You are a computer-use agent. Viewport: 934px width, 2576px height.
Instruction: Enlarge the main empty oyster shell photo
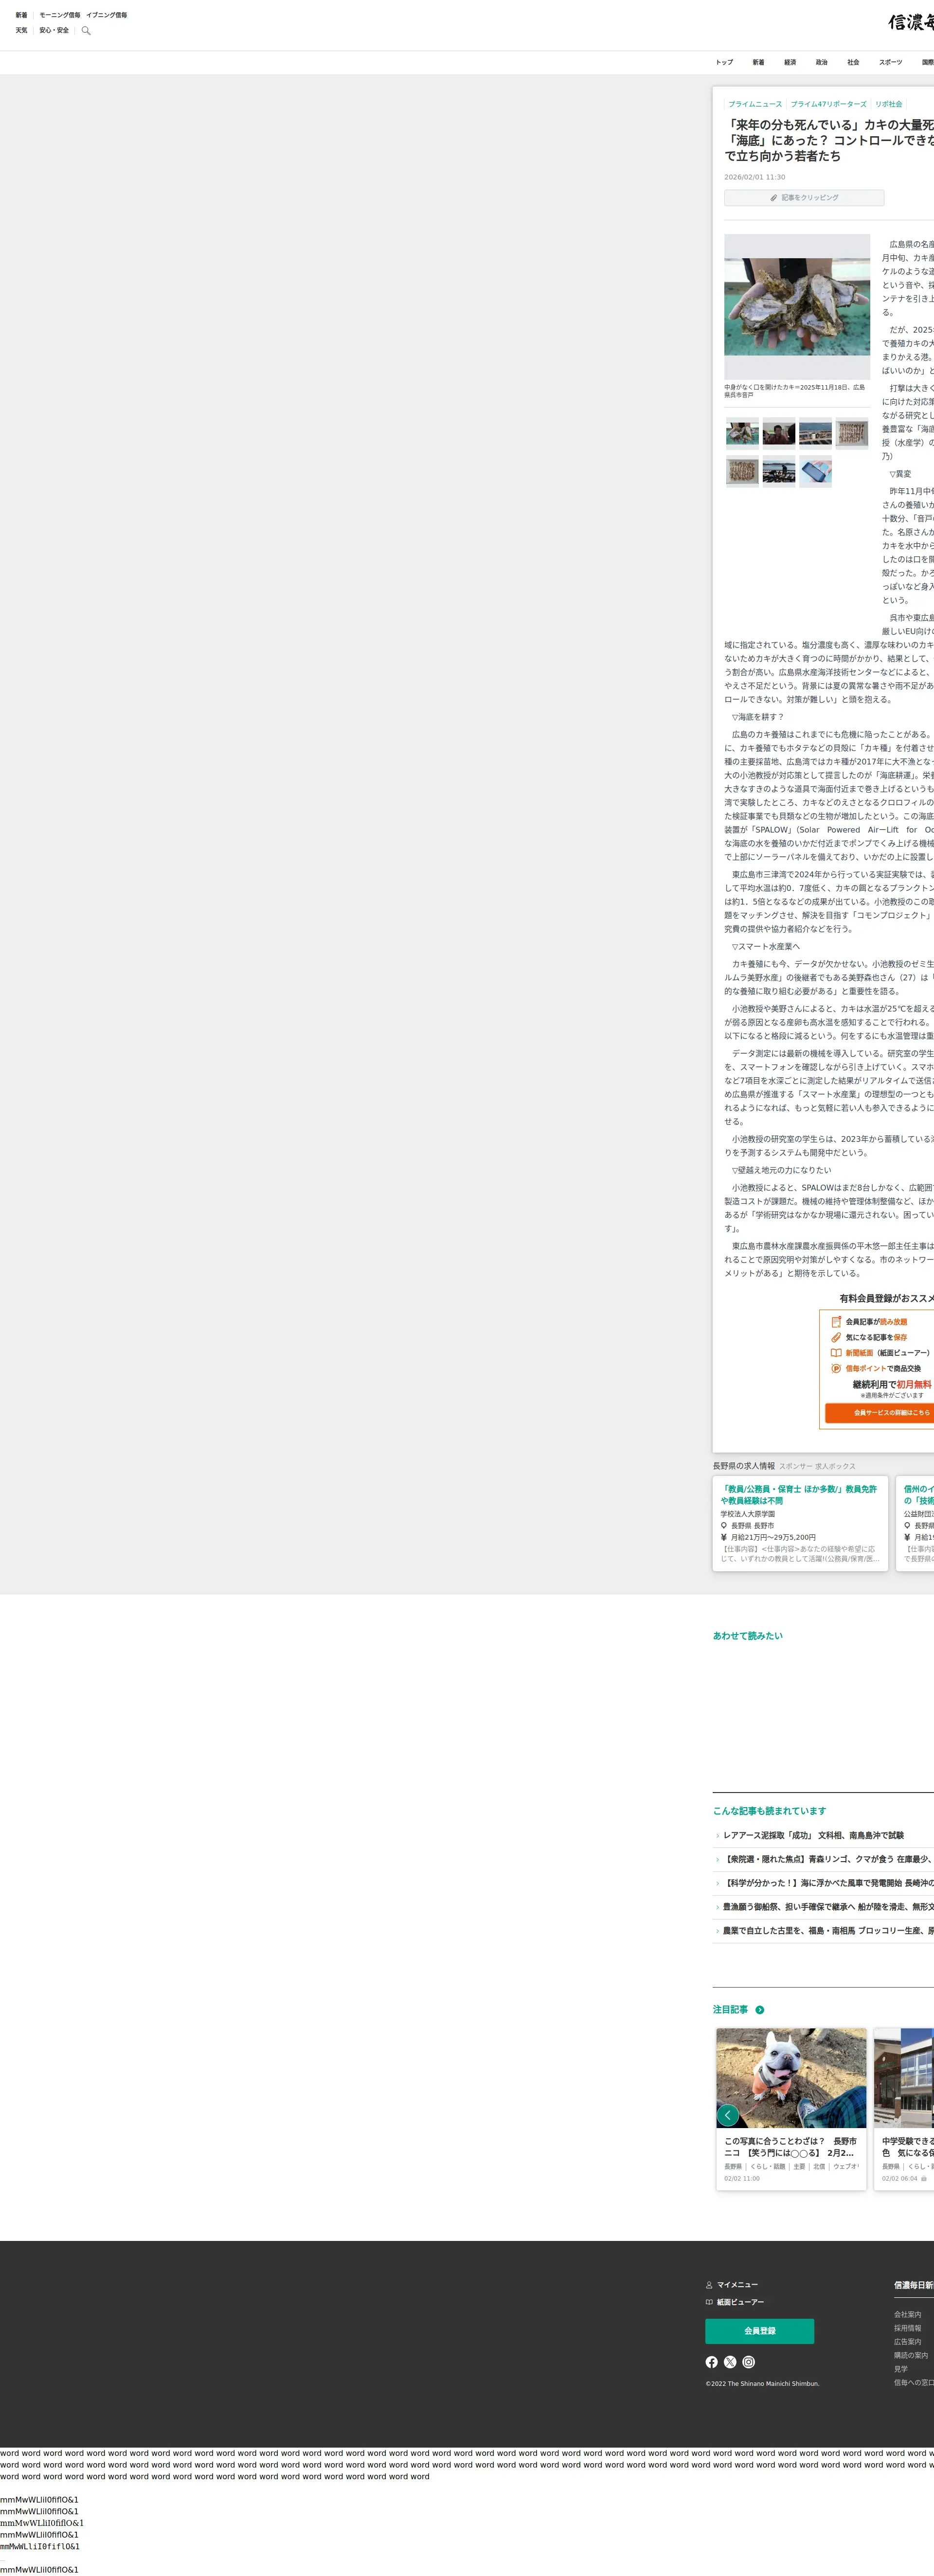(x=797, y=308)
